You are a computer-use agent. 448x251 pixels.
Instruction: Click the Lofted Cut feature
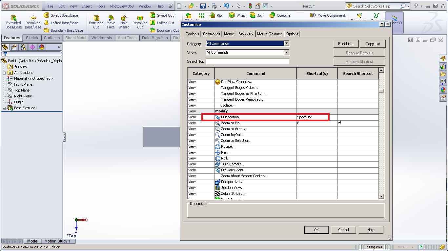(162, 23)
